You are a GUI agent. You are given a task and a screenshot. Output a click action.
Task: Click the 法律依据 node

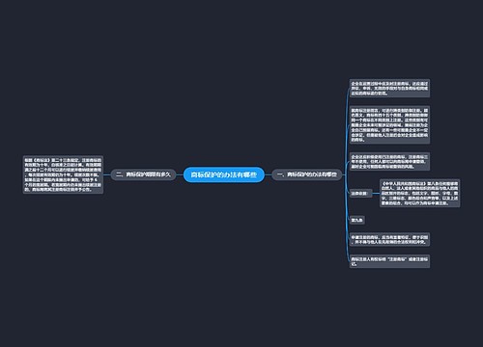point(360,194)
